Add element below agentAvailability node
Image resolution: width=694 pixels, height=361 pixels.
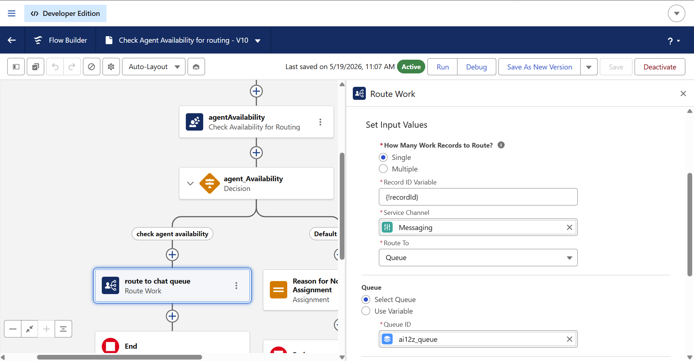[256, 153]
